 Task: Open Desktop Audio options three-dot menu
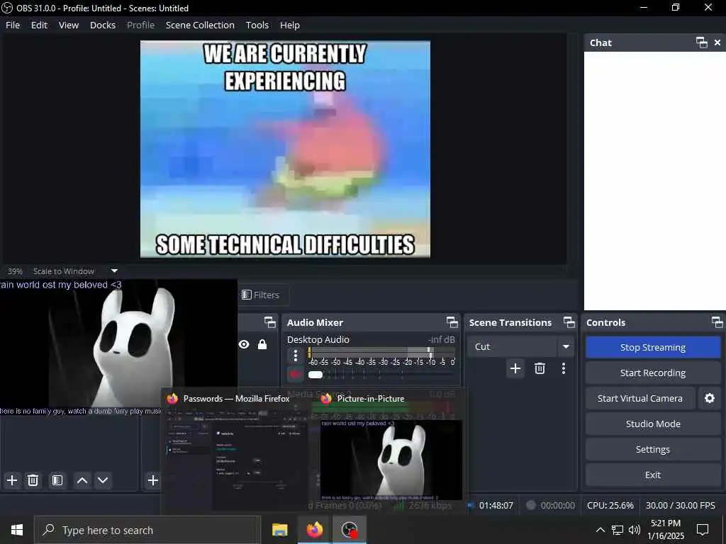tap(296, 356)
